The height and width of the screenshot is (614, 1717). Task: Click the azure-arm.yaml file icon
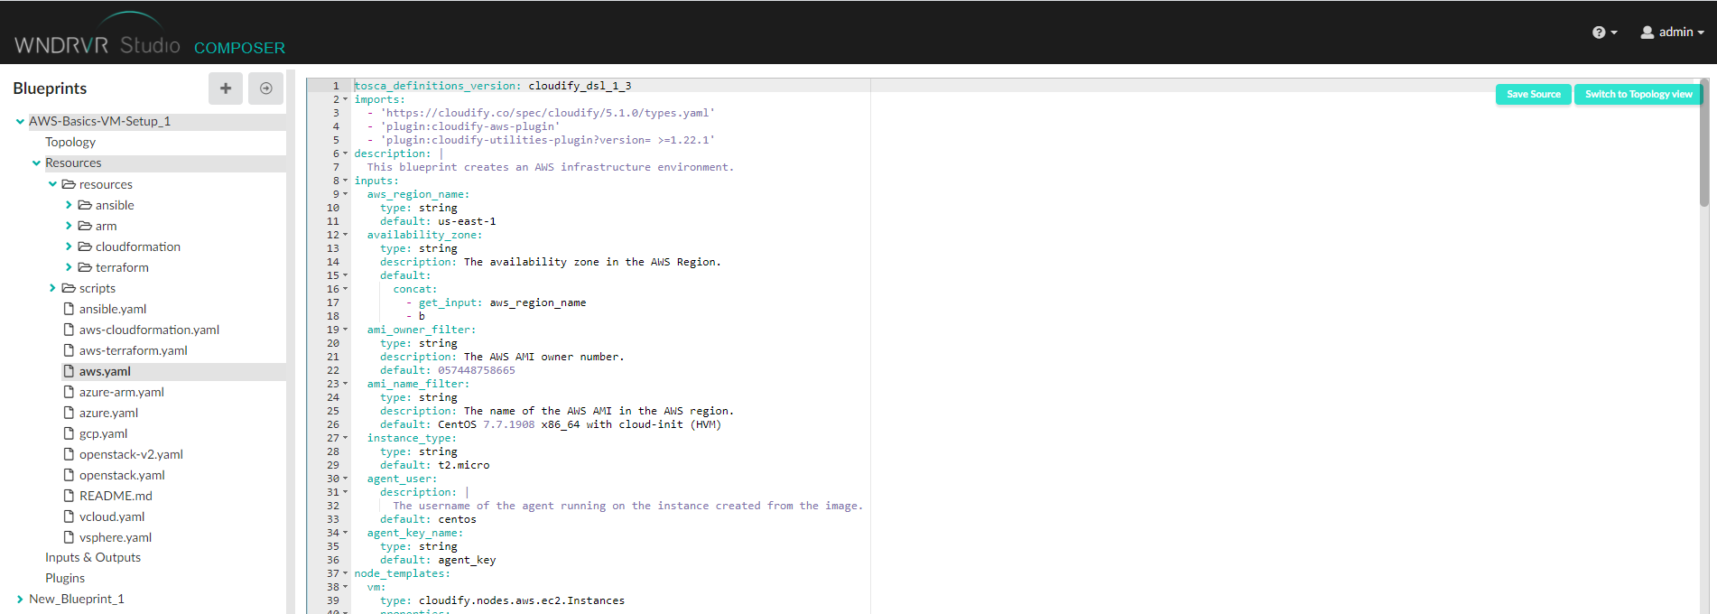[x=69, y=392]
